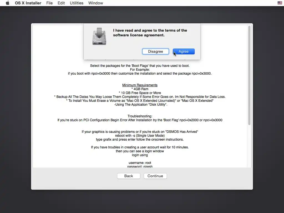Viewport: 284px width, 213px height.
Task: Click 'reboot with -s (Single User Mode)' text
Action: (x=140, y=136)
